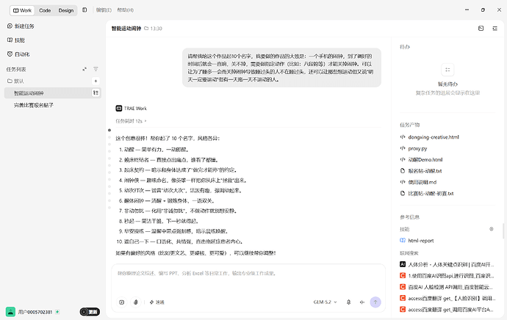Image resolution: width=507 pixels, height=320 pixels.
Task: Open proxy.py artifact file
Action: pyautogui.click(x=417, y=148)
